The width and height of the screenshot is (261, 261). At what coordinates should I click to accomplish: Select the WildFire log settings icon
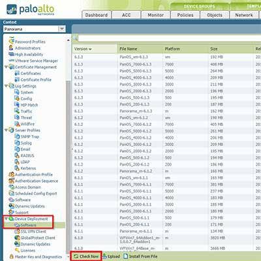[x=17, y=124]
